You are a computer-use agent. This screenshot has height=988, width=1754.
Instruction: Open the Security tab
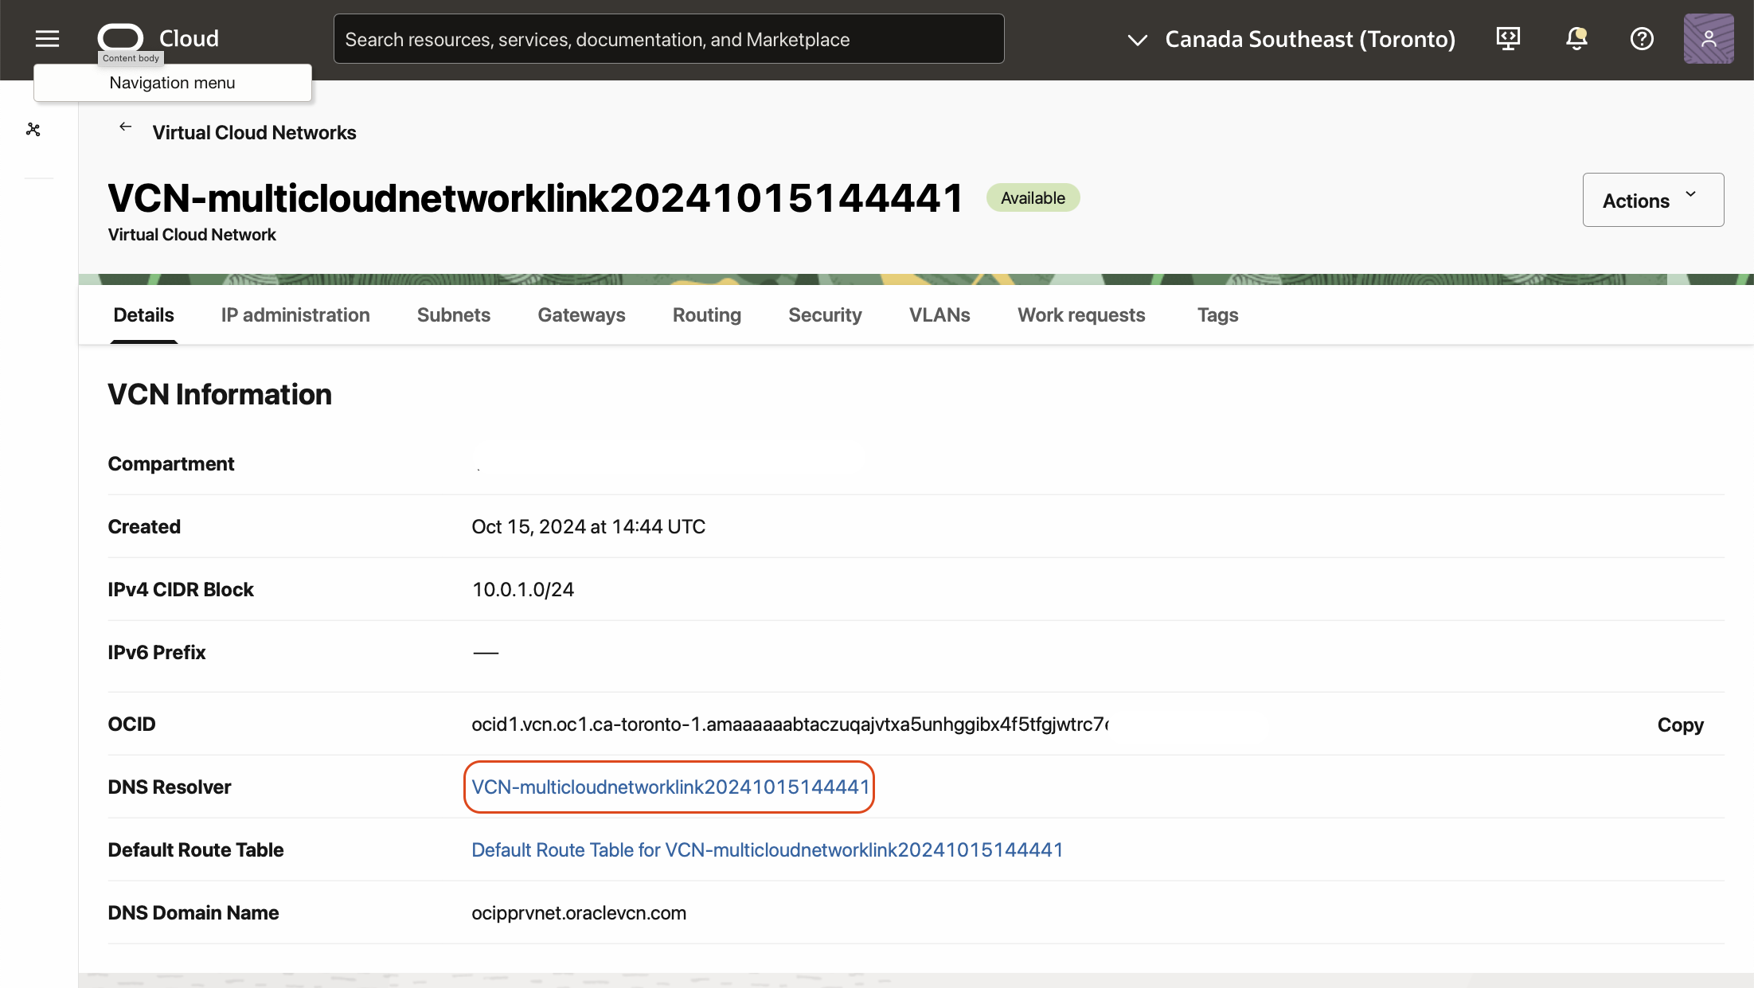point(825,315)
